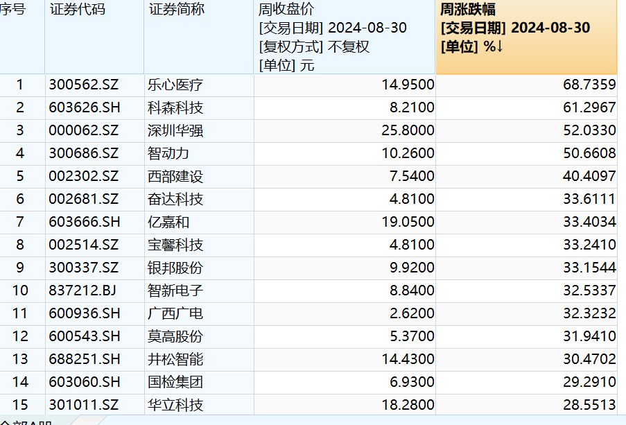Click the 序号 column header
626x425 pixels.
point(22,37)
